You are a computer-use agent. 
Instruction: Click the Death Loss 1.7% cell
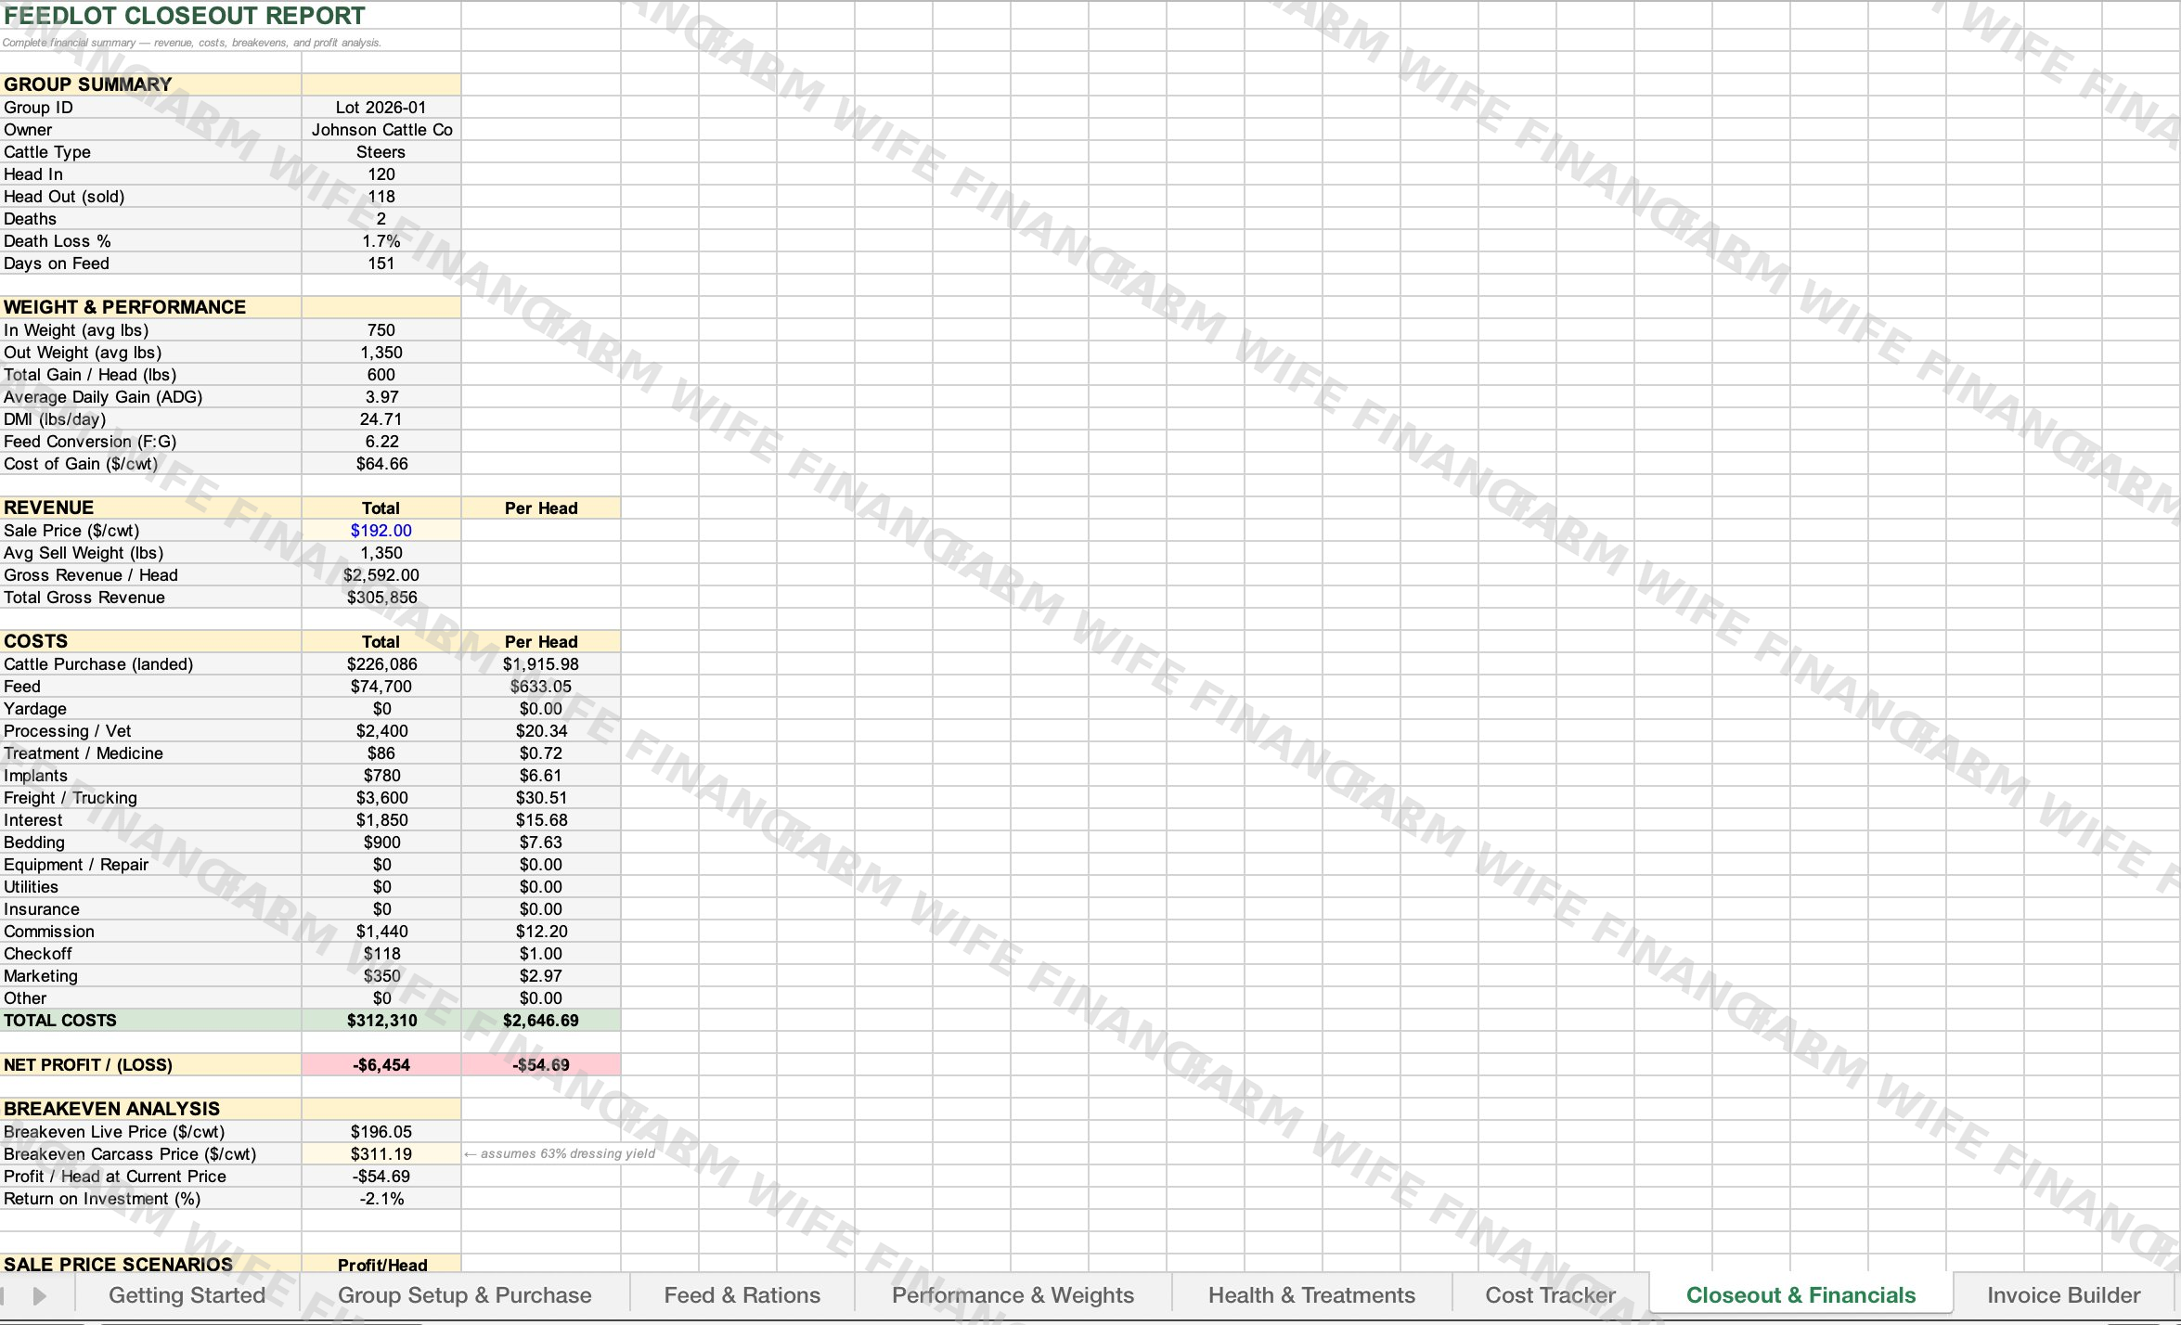[381, 241]
